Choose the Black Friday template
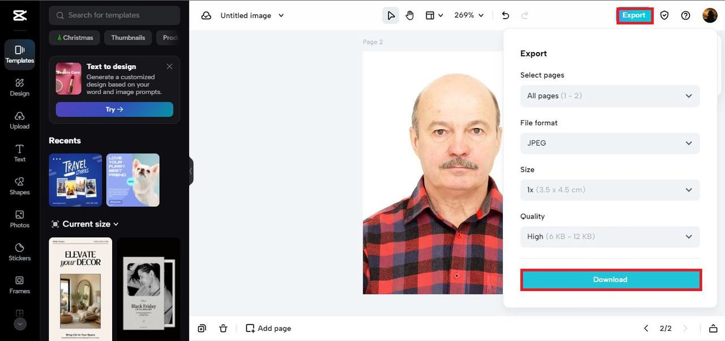The height and width of the screenshot is (341, 725). pyautogui.click(x=148, y=289)
